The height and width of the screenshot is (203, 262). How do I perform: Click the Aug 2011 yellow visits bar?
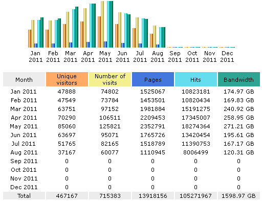pos(155,36)
